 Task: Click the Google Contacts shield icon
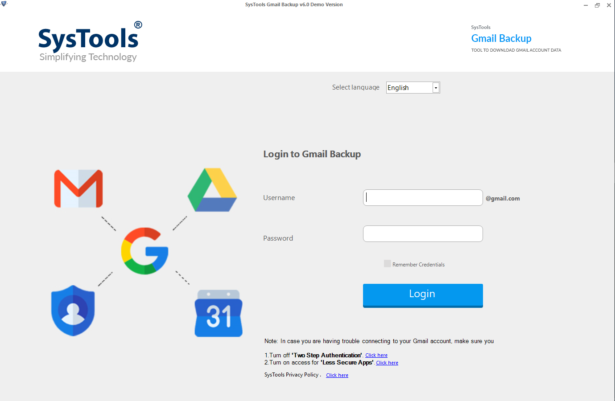tap(73, 311)
